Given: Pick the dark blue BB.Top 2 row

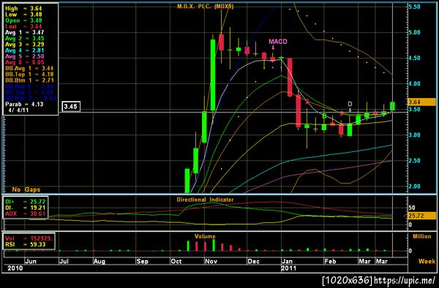Looking at the screenshot, I should (x=29, y=92).
